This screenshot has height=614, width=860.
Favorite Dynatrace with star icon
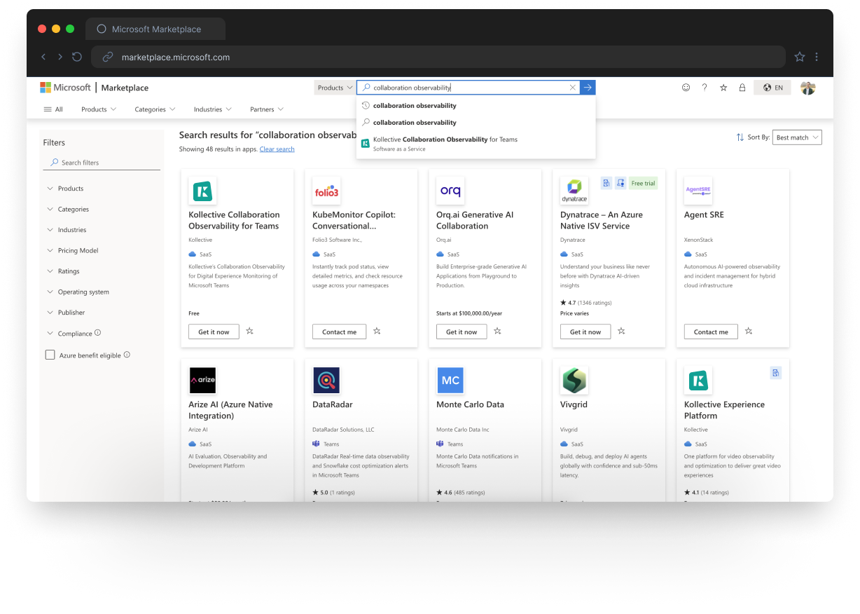pyautogui.click(x=621, y=331)
